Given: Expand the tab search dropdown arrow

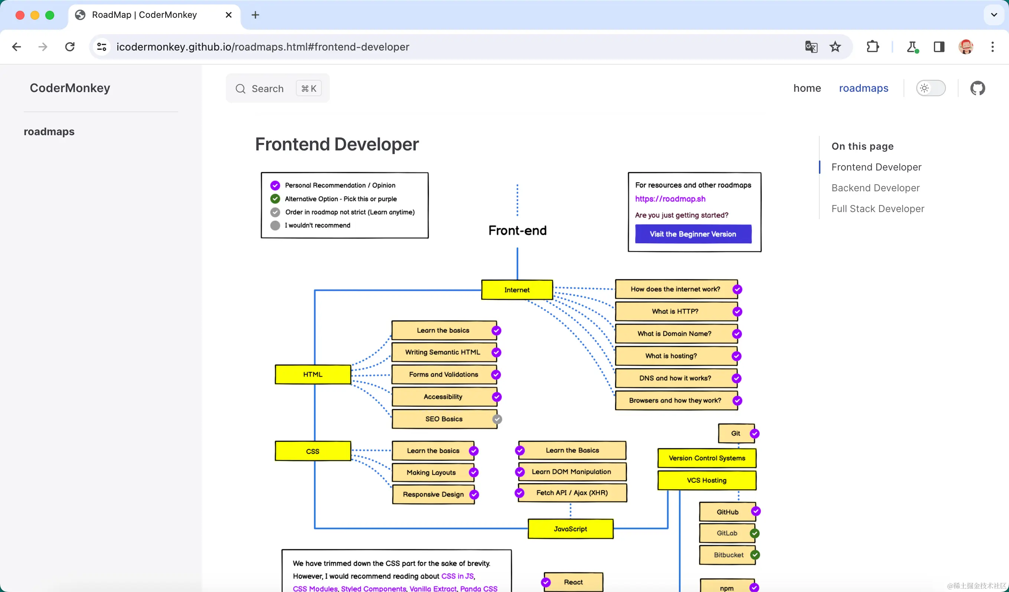Looking at the screenshot, I should [x=994, y=15].
